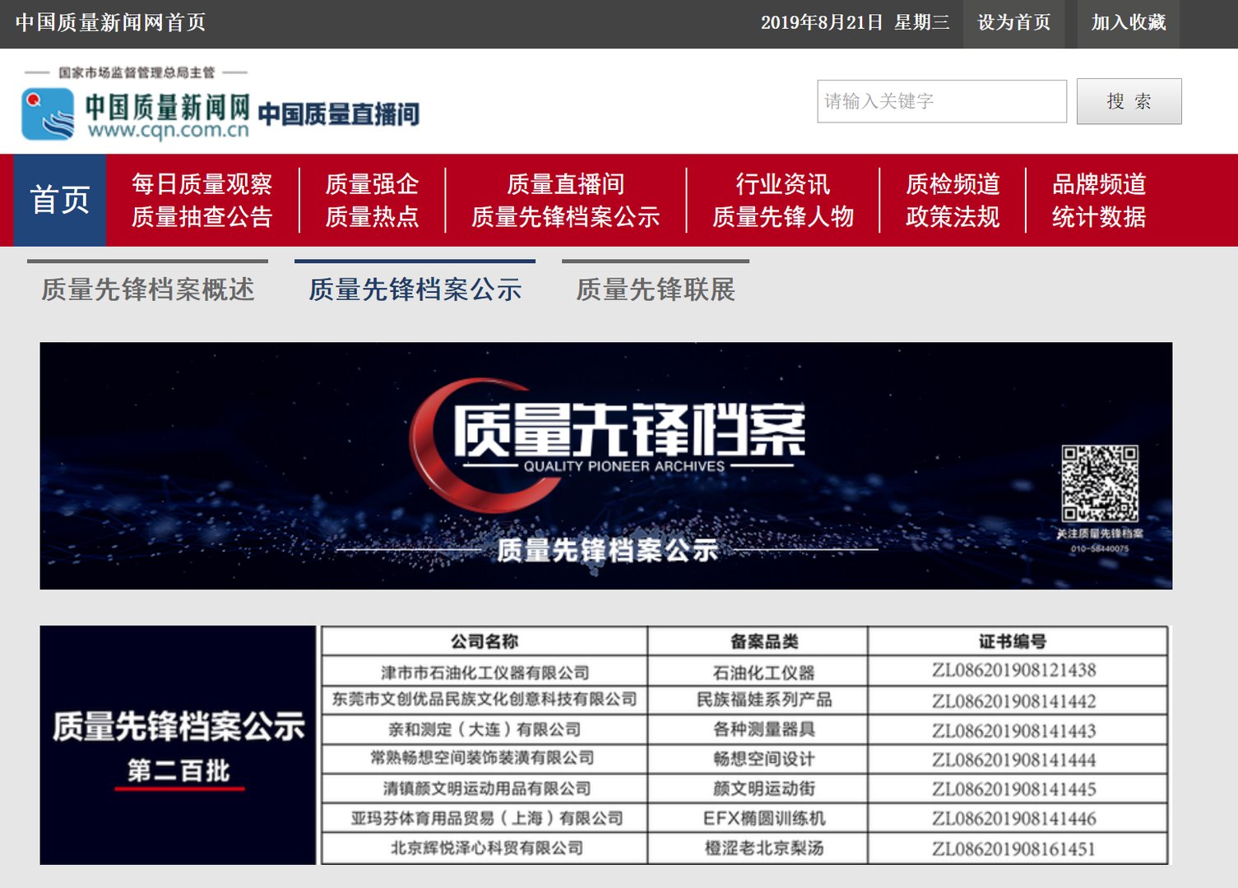1238x888 pixels.
Task: Open the 质量强企 menu item
Action: coord(372,183)
